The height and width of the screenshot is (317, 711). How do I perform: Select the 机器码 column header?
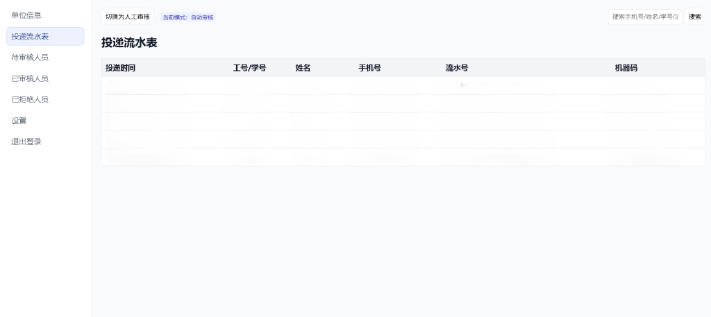[x=626, y=68]
